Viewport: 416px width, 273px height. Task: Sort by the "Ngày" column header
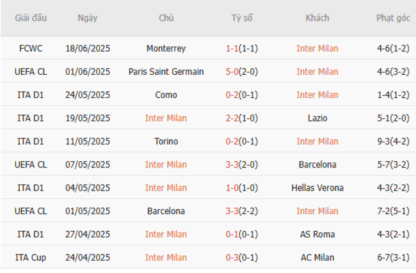click(88, 18)
